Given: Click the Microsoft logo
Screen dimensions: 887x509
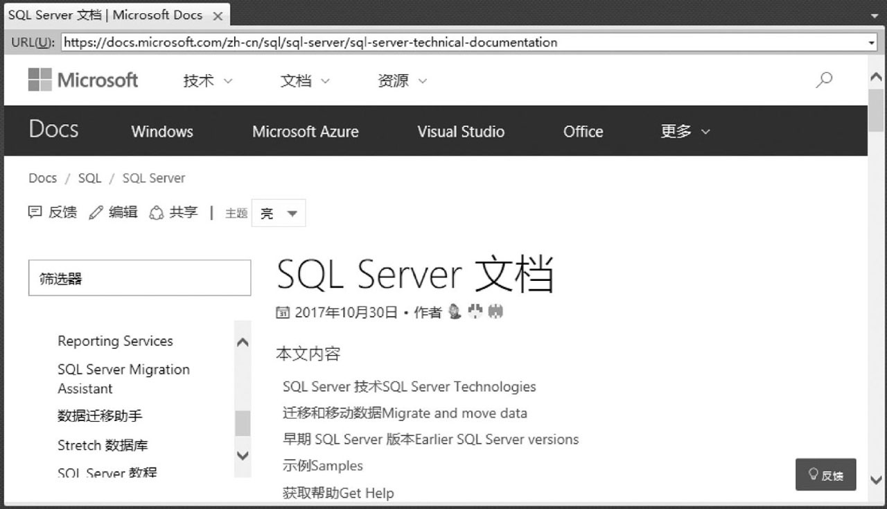Looking at the screenshot, I should (x=83, y=80).
